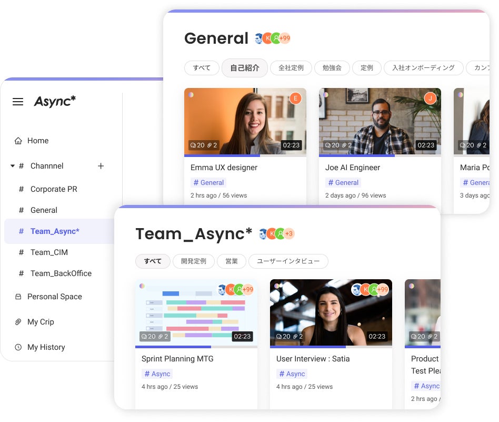Viewport: 499px width, 422px height.
Task: Go to Personal Space
Action: (x=54, y=297)
